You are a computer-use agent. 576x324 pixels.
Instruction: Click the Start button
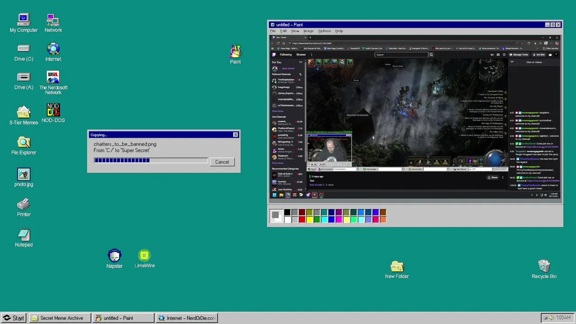pyautogui.click(x=13, y=318)
